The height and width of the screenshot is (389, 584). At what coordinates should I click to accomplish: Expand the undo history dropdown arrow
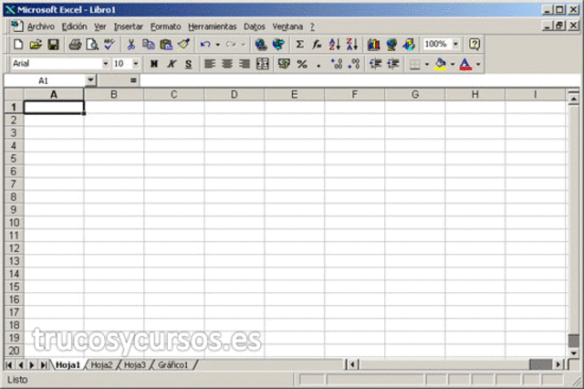[217, 45]
